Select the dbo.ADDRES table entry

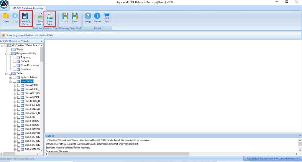pos(32,93)
